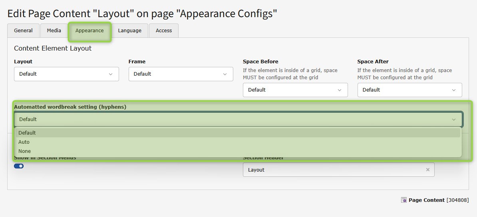Open the Media tab

(54, 31)
